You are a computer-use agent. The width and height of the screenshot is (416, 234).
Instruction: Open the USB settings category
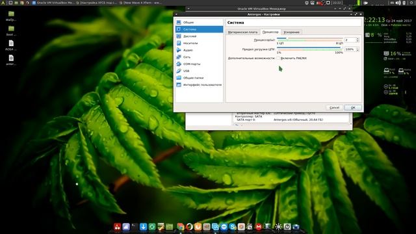coord(199,71)
